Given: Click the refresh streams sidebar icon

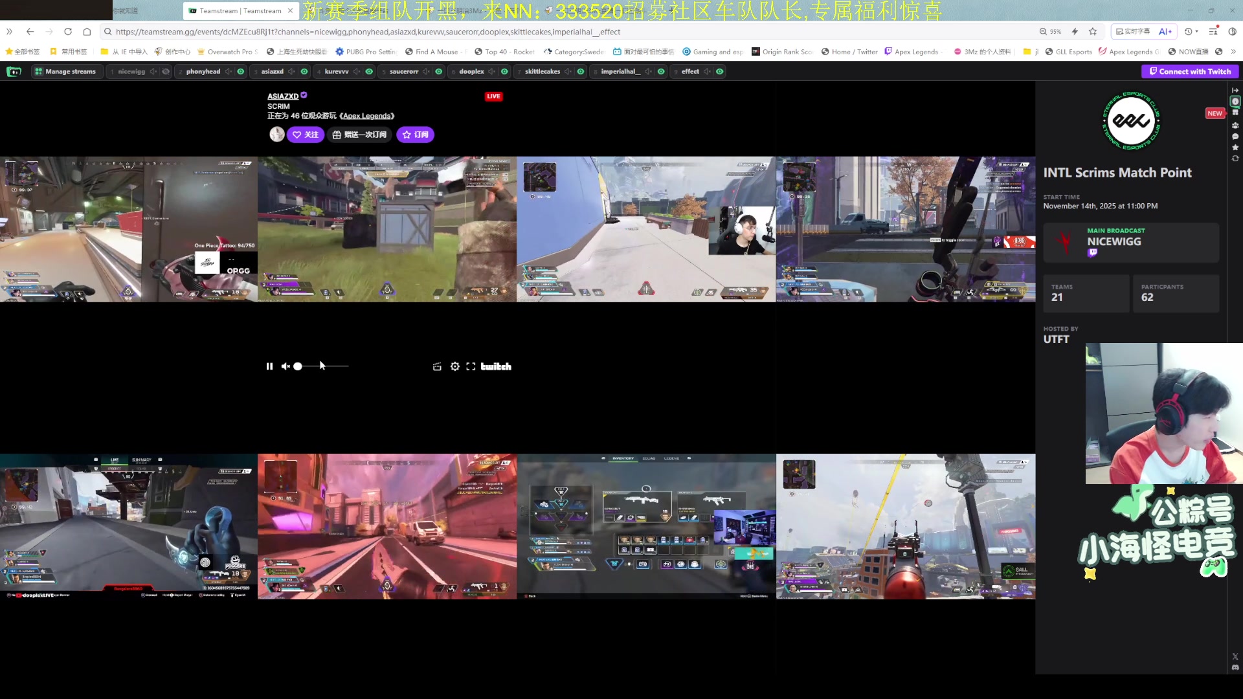Looking at the screenshot, I should (x=1235, y=159).
